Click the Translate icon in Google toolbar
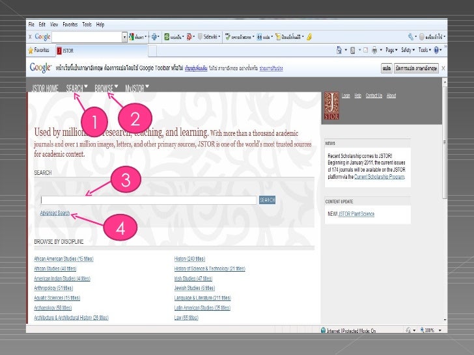Screen dimensions: 474x355 (x=259, y=37)
